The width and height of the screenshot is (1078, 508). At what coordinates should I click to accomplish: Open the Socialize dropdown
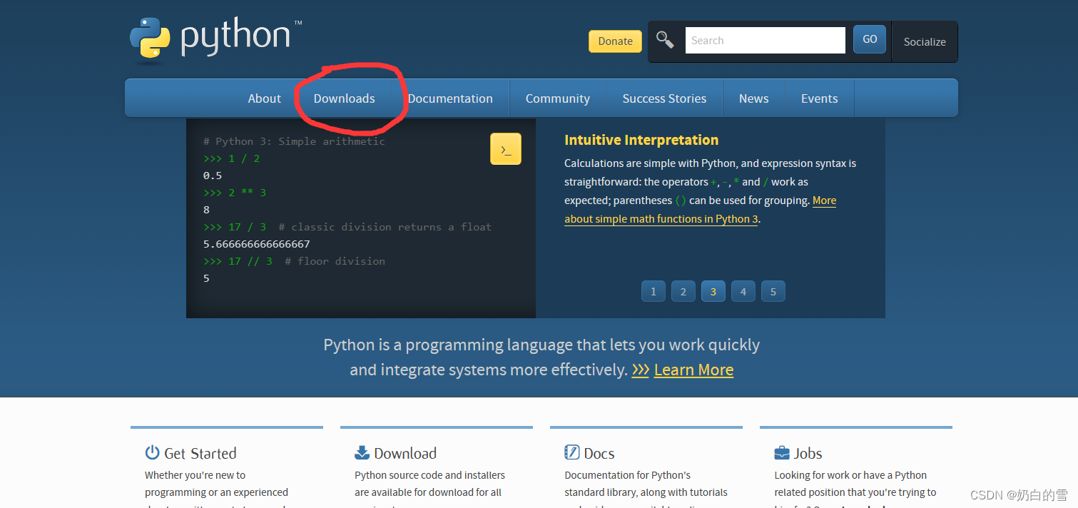tap(925, 41)
